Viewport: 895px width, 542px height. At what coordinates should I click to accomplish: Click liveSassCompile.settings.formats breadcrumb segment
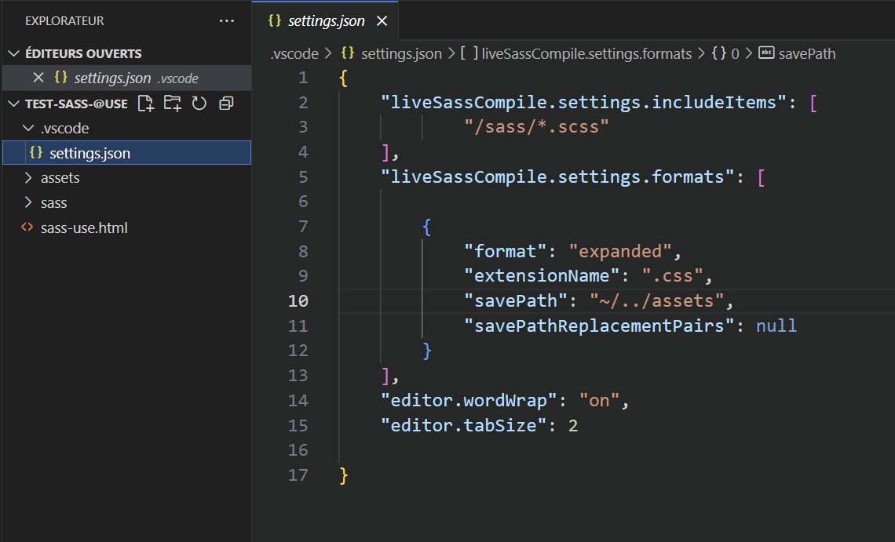click(586, 53)
